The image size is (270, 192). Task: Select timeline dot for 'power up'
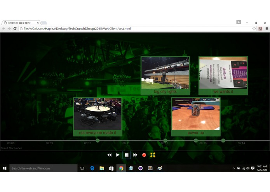pos(196,141)
